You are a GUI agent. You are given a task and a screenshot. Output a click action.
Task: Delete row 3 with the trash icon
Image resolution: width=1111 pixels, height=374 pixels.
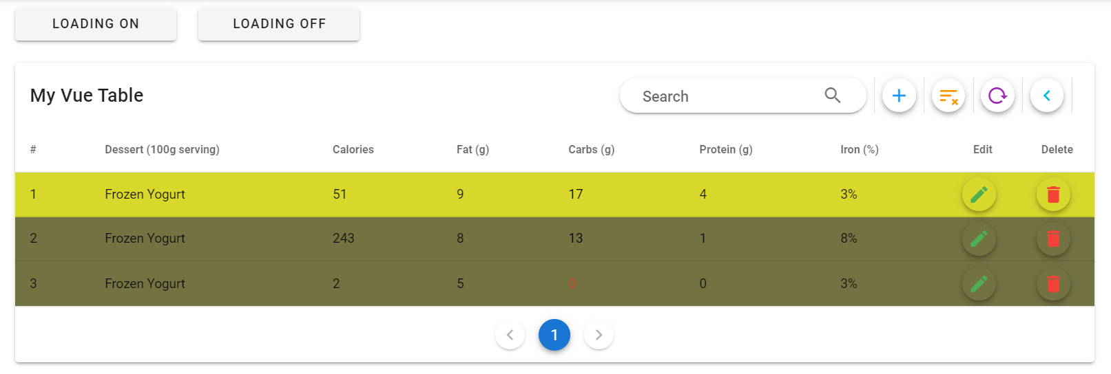click(1053, 283)
